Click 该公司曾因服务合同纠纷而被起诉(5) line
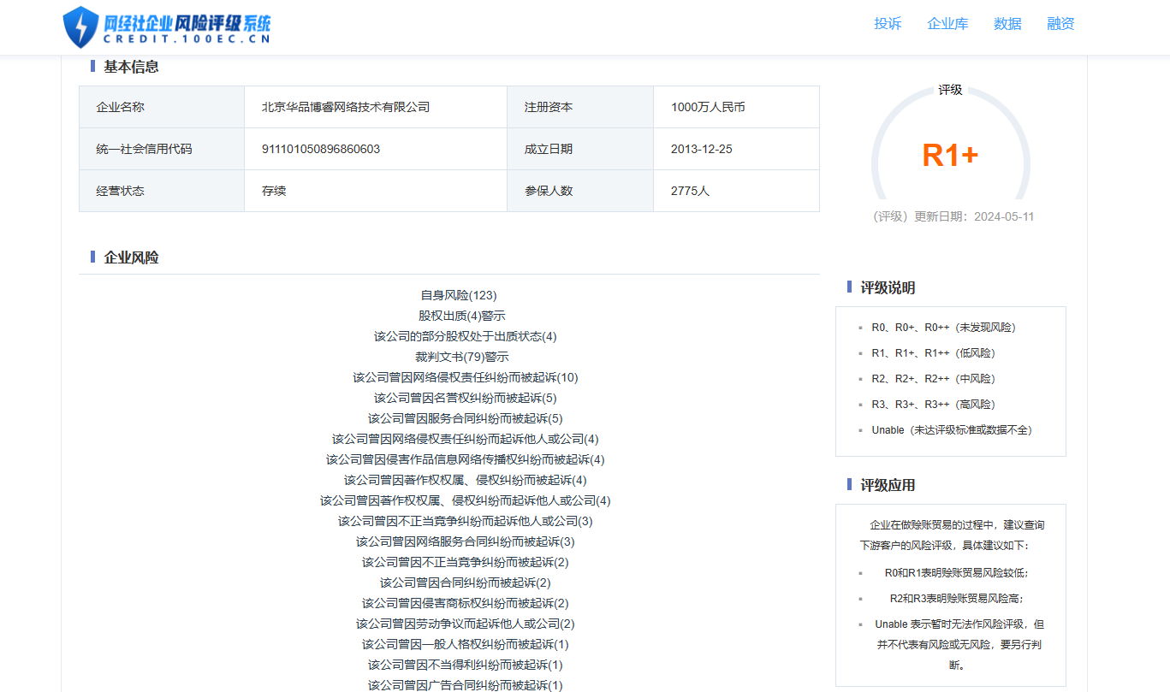1170x692 pixels. (x=466, y=418)
